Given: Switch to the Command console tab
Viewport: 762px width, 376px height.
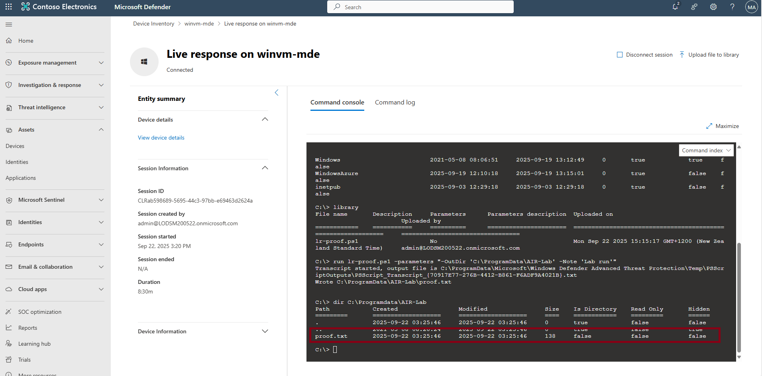Looking at the screenshot, I should coord(337,102).
